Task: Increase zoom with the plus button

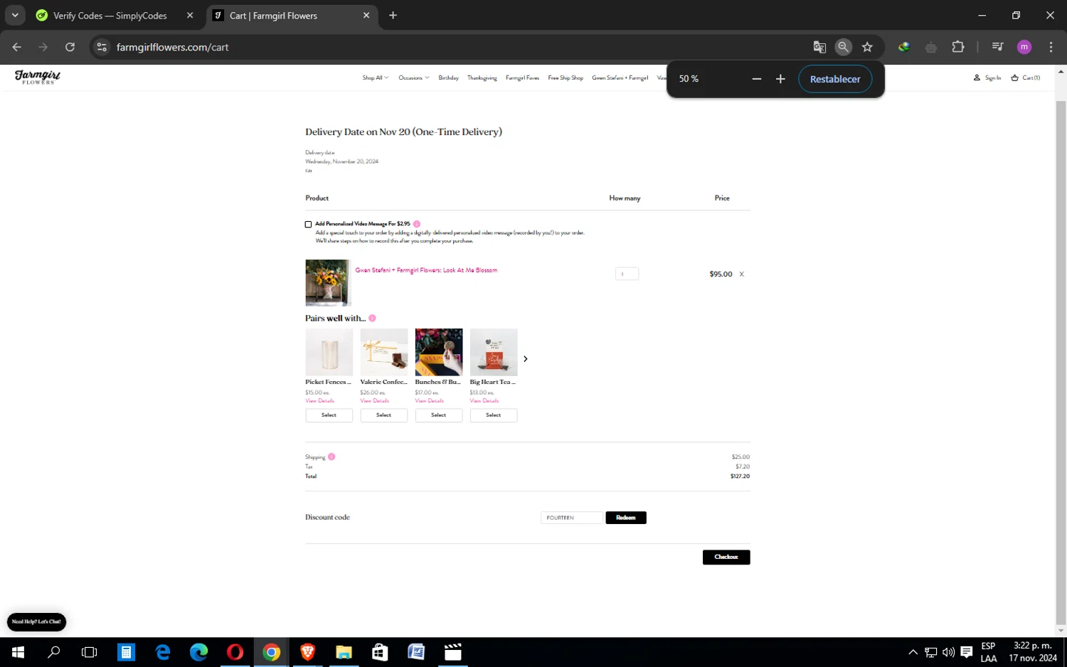Action: point(780,79)
